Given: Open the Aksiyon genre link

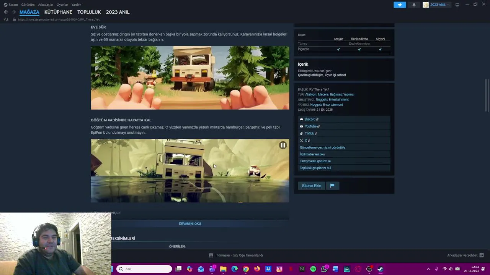Looking at the screenshot, I should pos(311,94).
